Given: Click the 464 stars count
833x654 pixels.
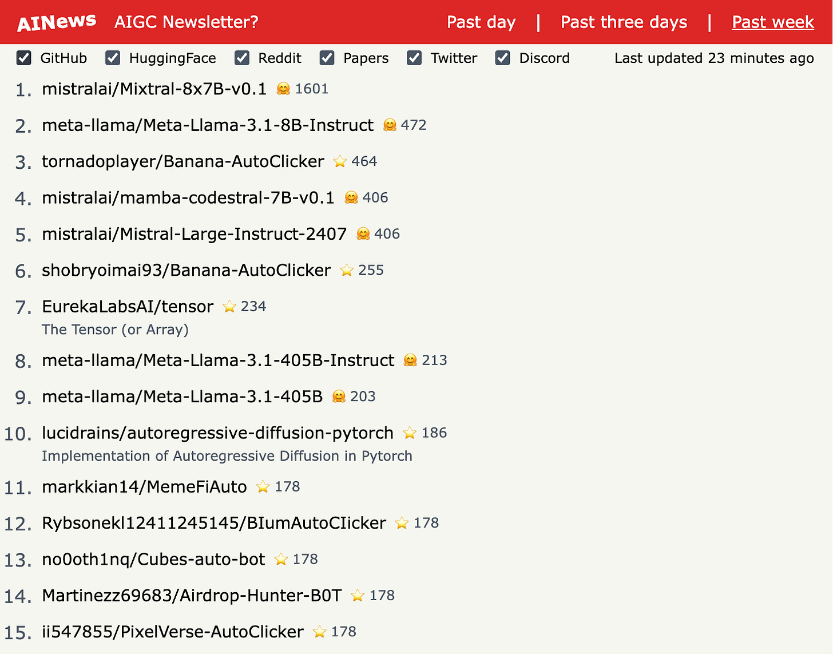Looking at the screenshot, I should [x=364, y=161].
